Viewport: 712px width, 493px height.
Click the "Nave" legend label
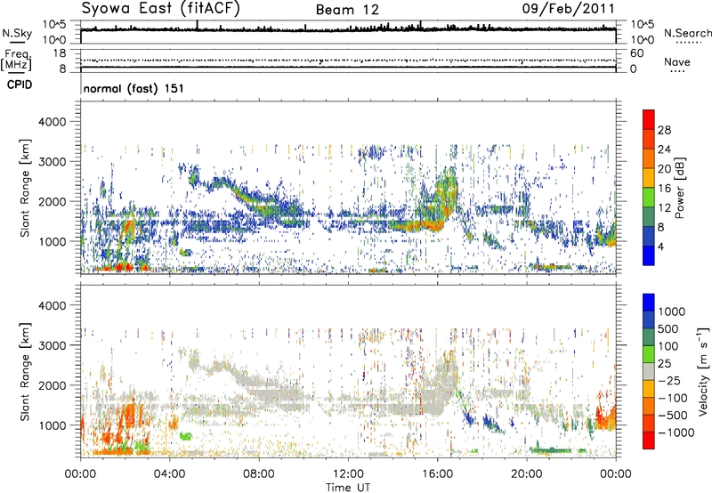676,61
